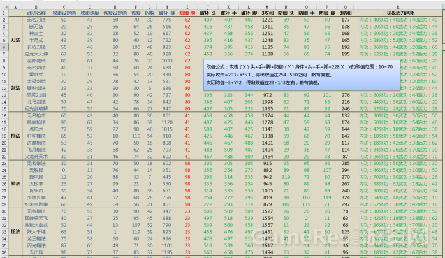
Task: Select column C header
Action: click(x=64, y=7)
